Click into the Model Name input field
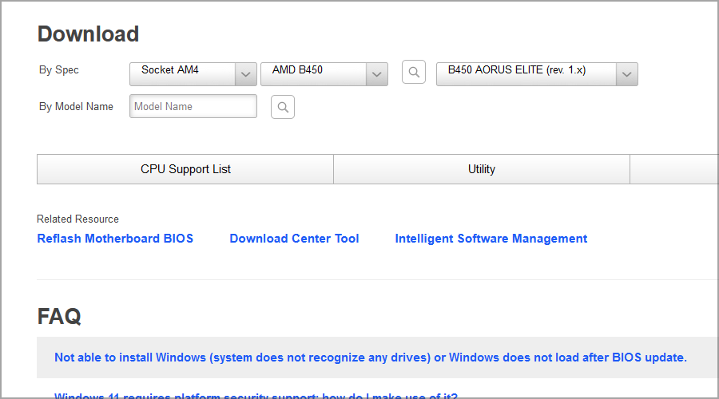 point(193,106)
